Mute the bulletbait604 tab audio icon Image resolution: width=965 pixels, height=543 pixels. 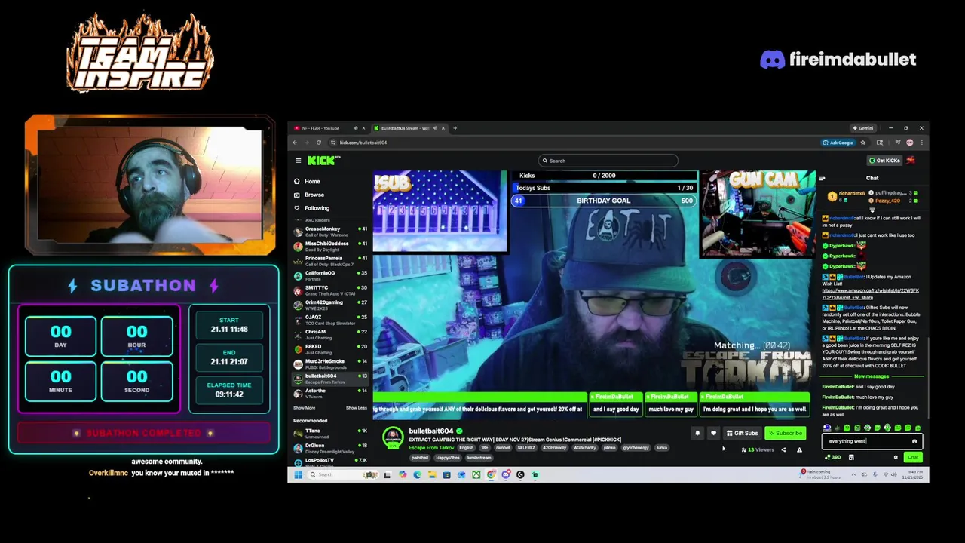point(434,128)
